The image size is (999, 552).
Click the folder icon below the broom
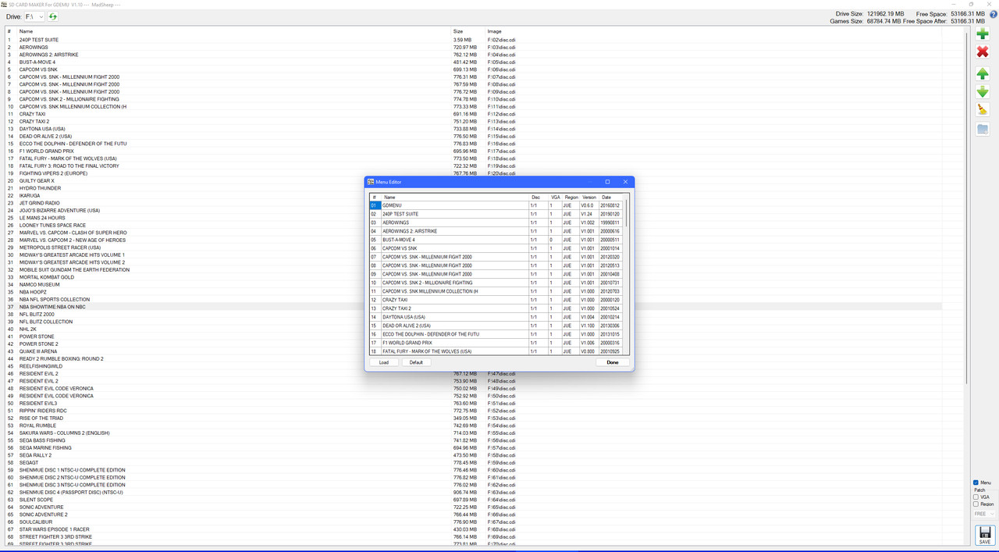(x=983, y=129)
